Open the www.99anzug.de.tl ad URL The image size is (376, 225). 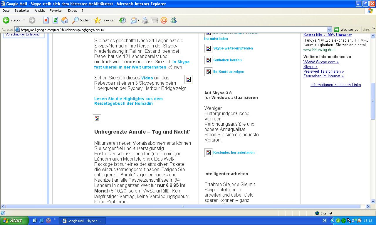point(319,50)
